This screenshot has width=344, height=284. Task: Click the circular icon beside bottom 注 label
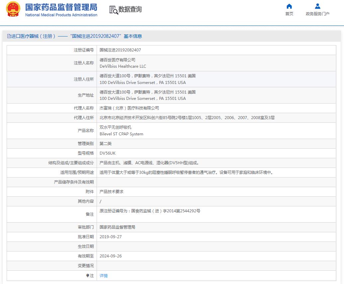coord(88,275)
